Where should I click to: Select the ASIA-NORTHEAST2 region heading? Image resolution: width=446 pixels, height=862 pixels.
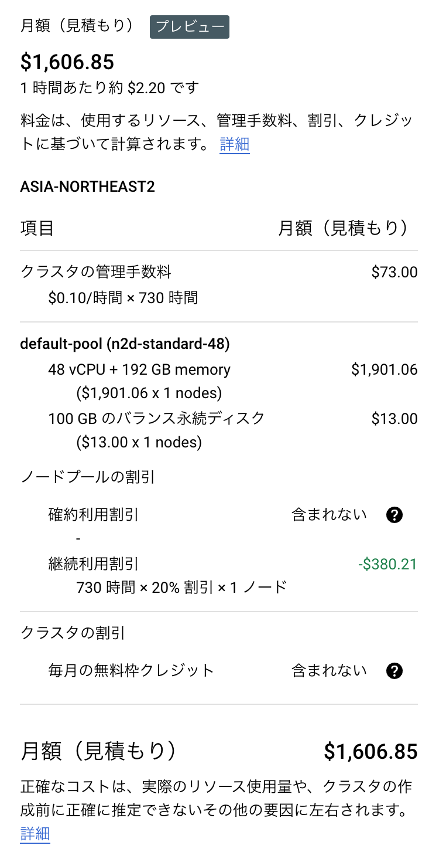click(x=87, y=187)
